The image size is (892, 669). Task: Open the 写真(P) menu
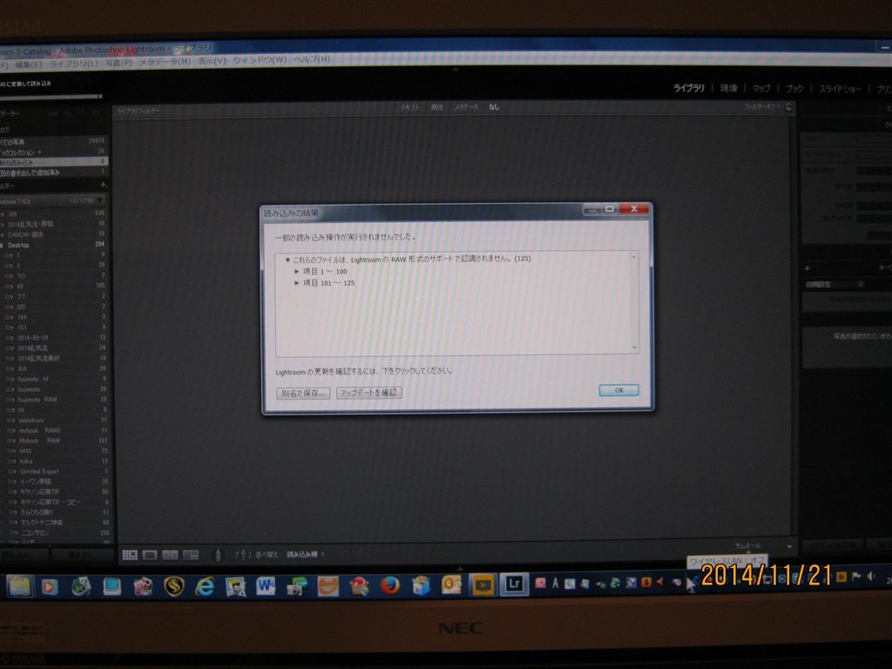[x=118, y=63]
